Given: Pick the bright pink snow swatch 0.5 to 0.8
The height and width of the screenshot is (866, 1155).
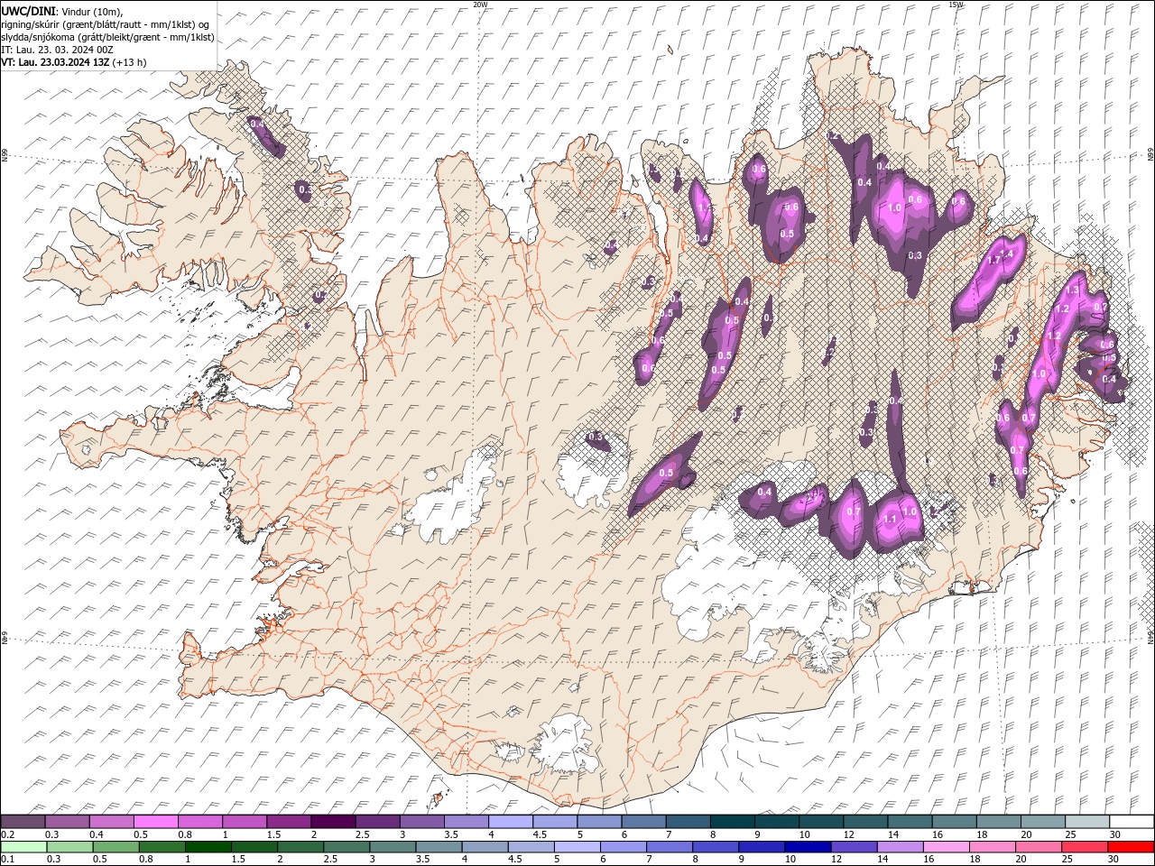Looking at the screenshot, I should pos(156,822).
